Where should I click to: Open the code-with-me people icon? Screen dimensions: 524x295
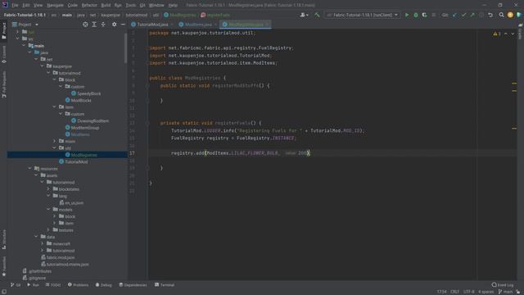[x=304, y=15]
